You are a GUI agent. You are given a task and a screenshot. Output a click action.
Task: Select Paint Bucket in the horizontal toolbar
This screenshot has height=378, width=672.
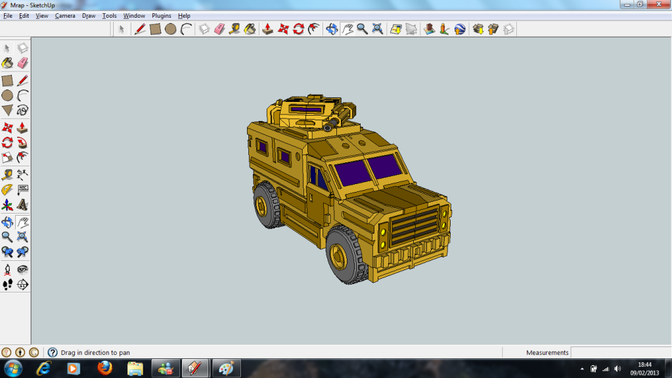[x=250, y=29]
